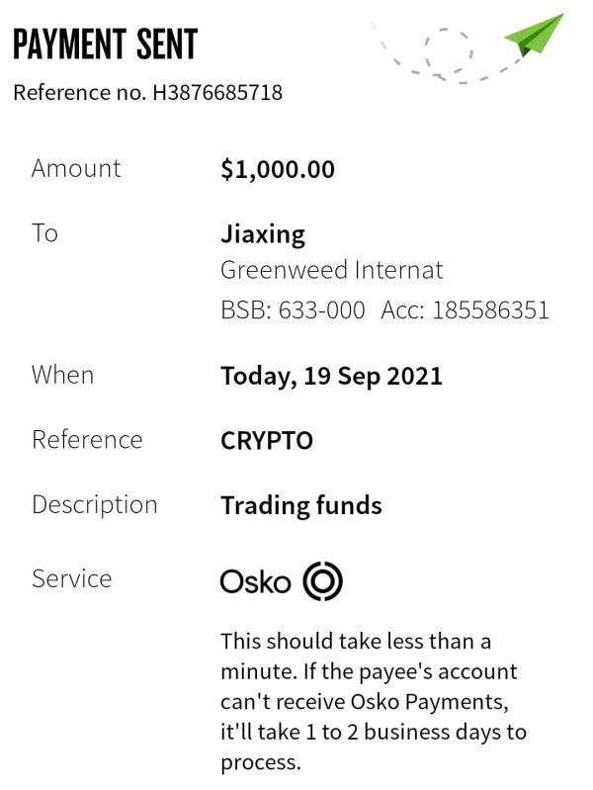Click the Osko circular logo icon
The height and width of the screenshot is (790, 593).
coord(323,581)
